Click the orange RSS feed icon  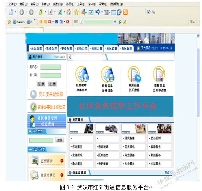[125, 12]
